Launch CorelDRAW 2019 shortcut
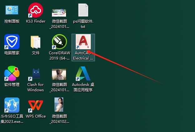This screenshot has width=195, height=132. tap(59, 42)
